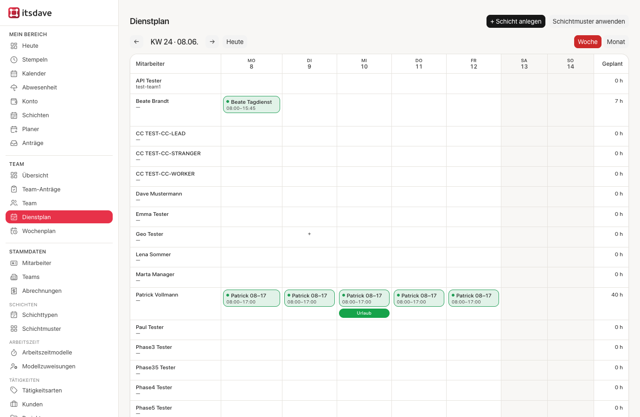Click the Schichttypen icon
This screenshot has height=417, width=640.
click(14, 315)
